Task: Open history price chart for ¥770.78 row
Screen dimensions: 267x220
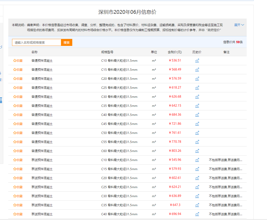Action: [197, 142]
